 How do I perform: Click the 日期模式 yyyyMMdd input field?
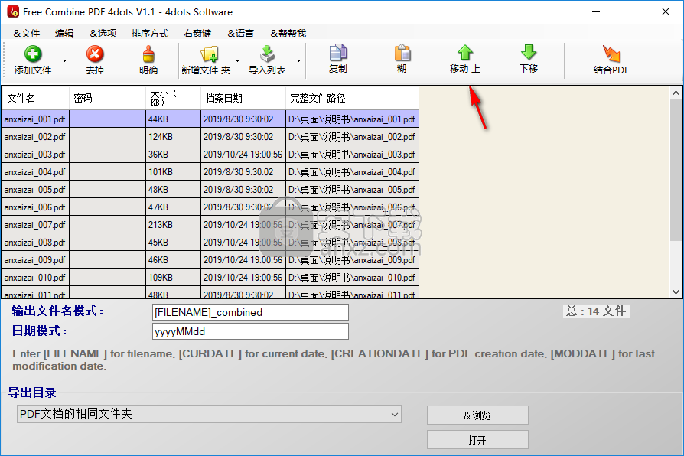[x=250, y=331]
